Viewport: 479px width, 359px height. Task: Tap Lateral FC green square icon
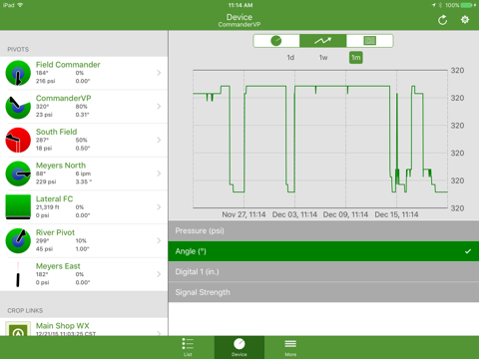click(18, 206)
